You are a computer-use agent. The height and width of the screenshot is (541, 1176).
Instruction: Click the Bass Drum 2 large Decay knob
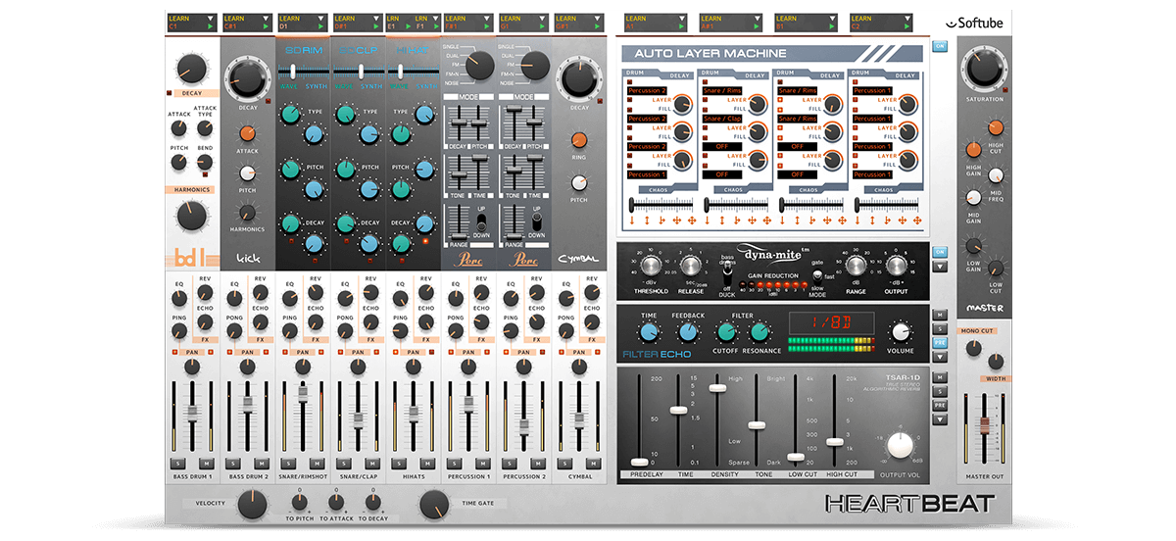(x=248, y=76)
